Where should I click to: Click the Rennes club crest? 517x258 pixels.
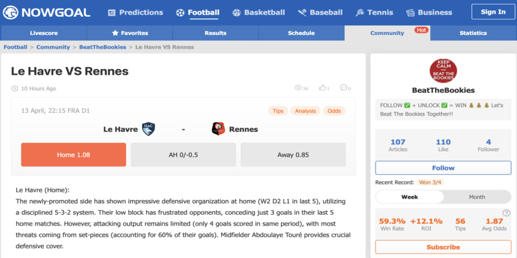click(218, 129)
